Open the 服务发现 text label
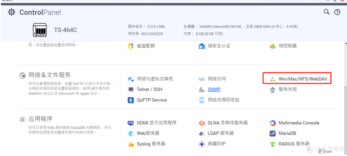This screenshot has height=156, width=347. pos(288,90)
